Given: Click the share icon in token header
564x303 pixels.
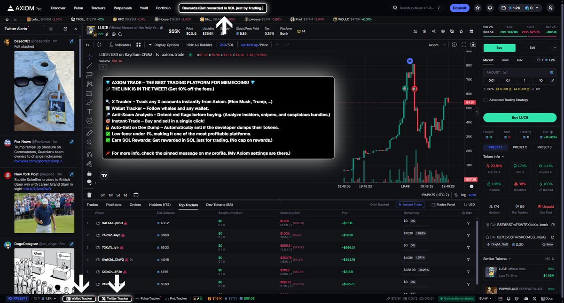Looking at the screenshot, I should pos(433,31).
